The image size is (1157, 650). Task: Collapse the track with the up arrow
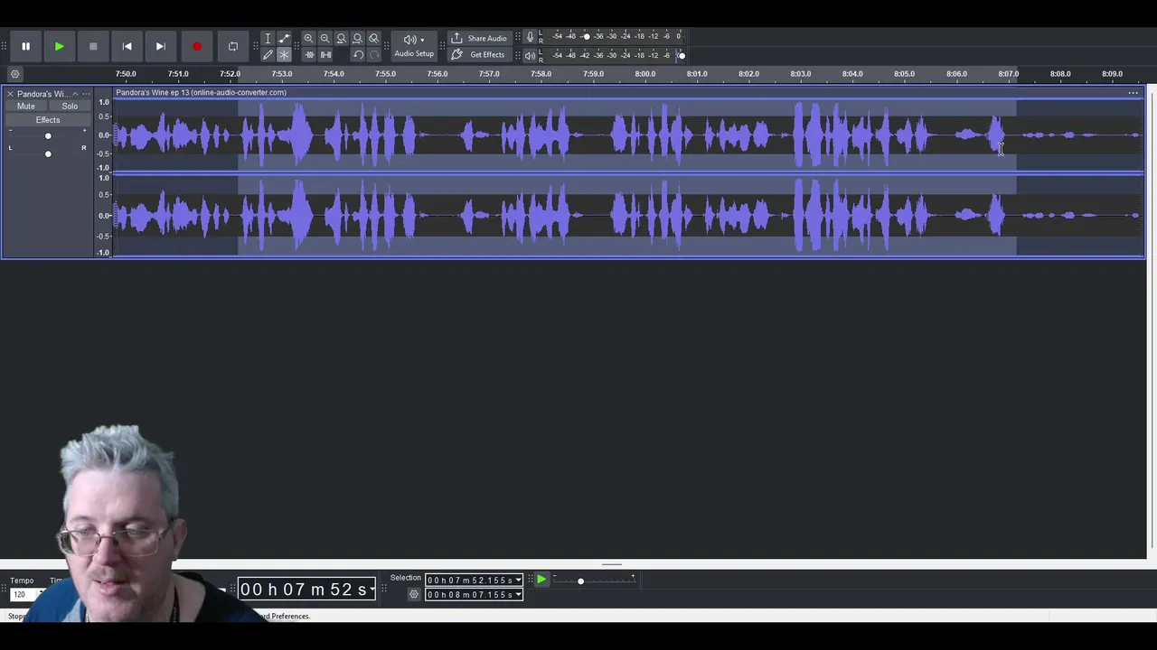coord(75,94)
